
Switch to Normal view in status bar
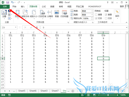82,95
